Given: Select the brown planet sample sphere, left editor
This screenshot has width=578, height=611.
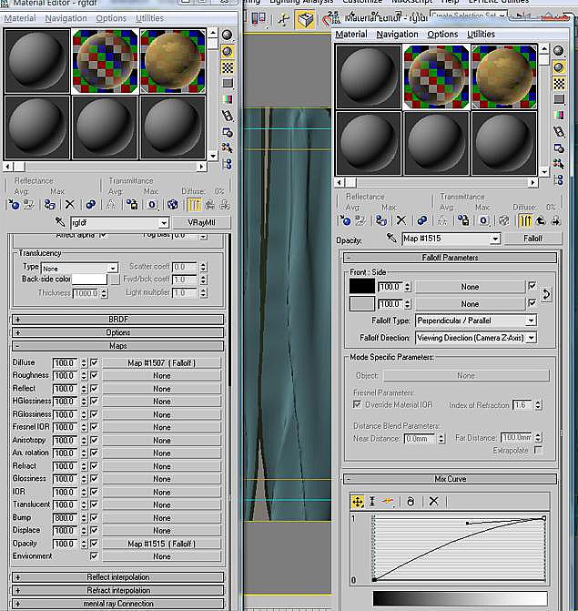Looking at the screenshot, I should pos(173,61).
